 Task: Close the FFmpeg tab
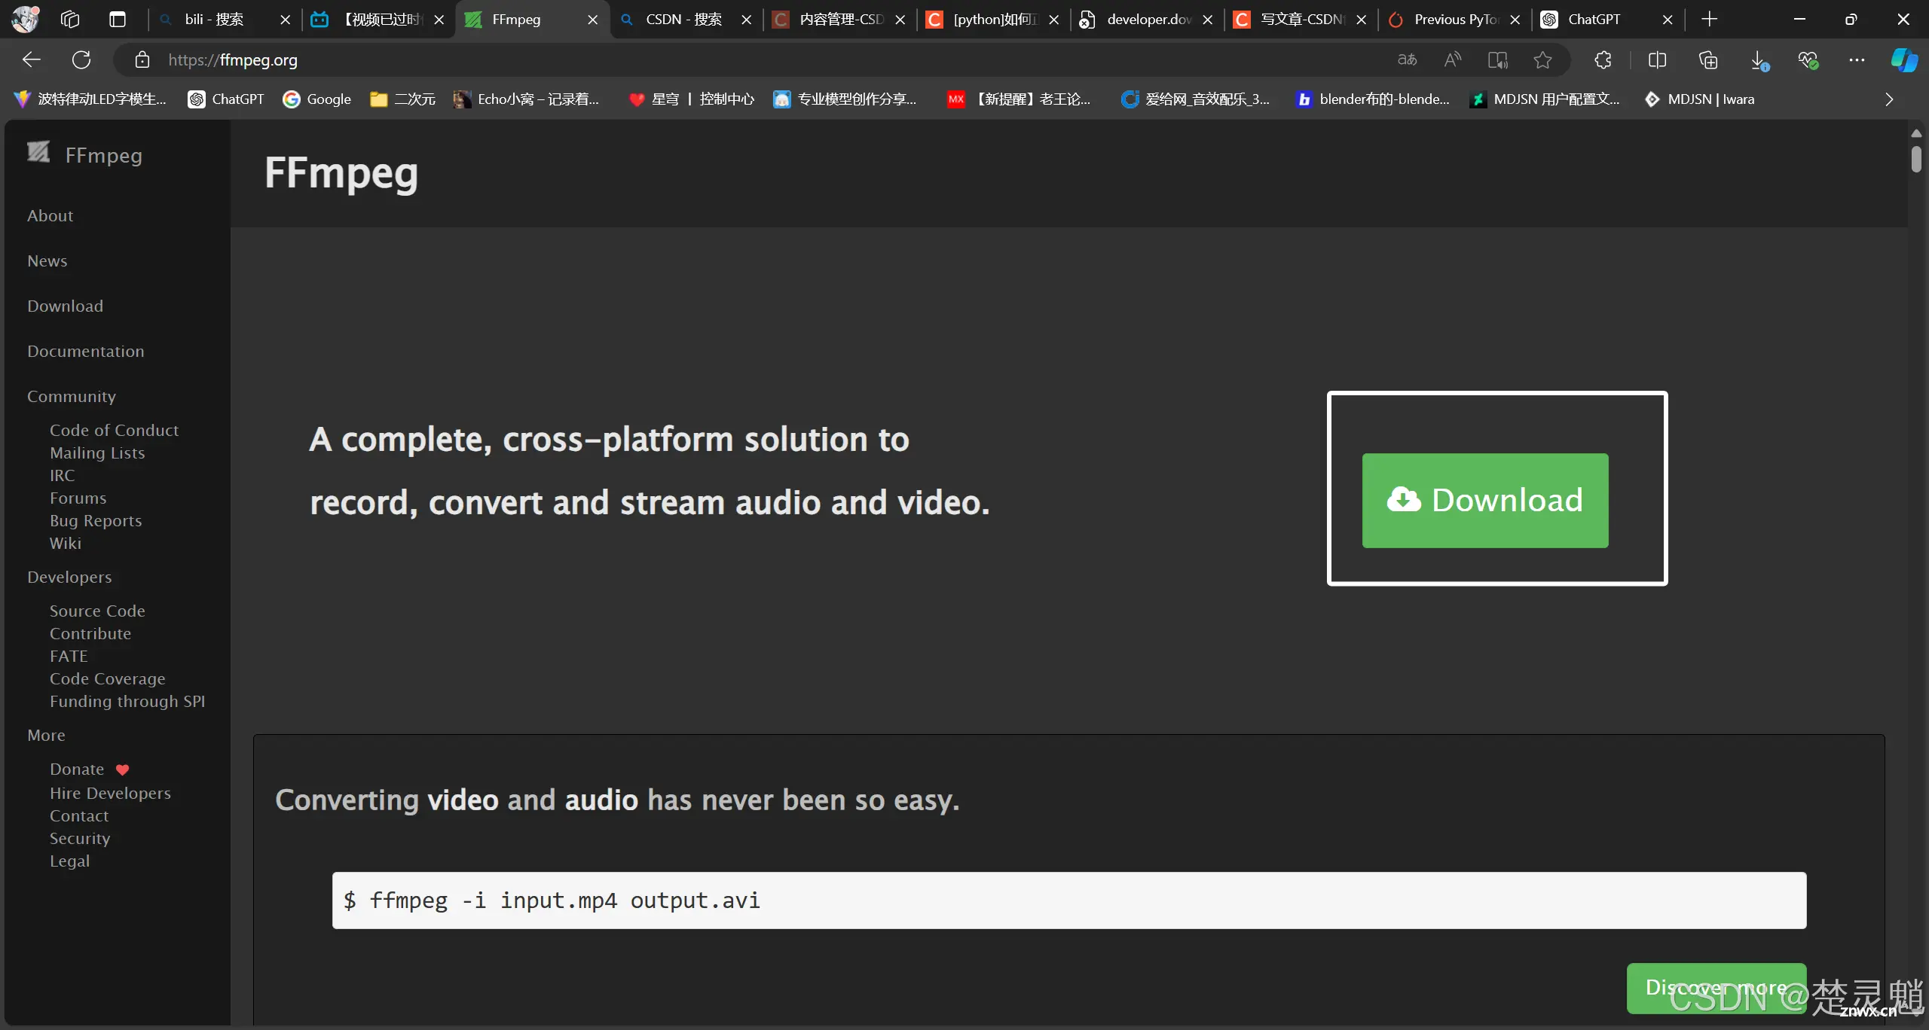(593, 20)
